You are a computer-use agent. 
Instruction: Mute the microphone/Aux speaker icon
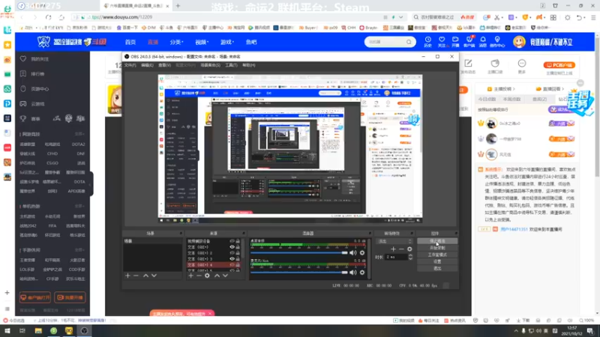point(352,273)
